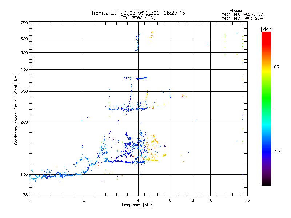This screenshot has width=291, height=218.
Task: Click the y-axis tick label '300'
Action: click(24, 92)
